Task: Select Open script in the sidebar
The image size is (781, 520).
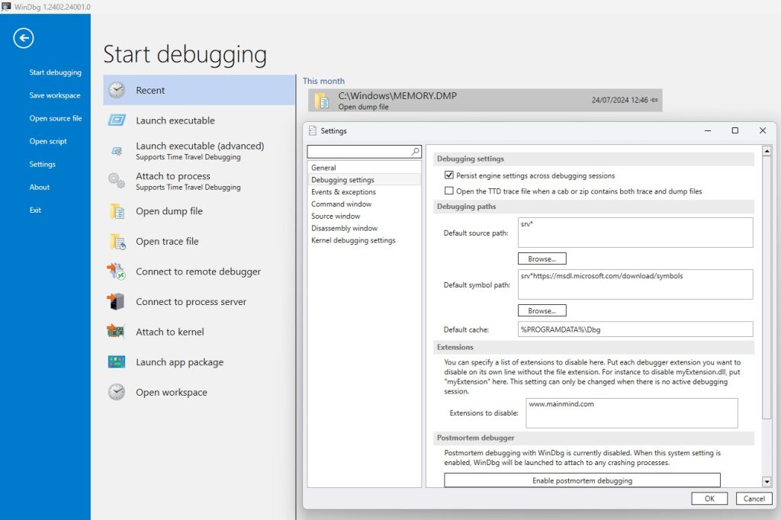Action: click(48, 141)
